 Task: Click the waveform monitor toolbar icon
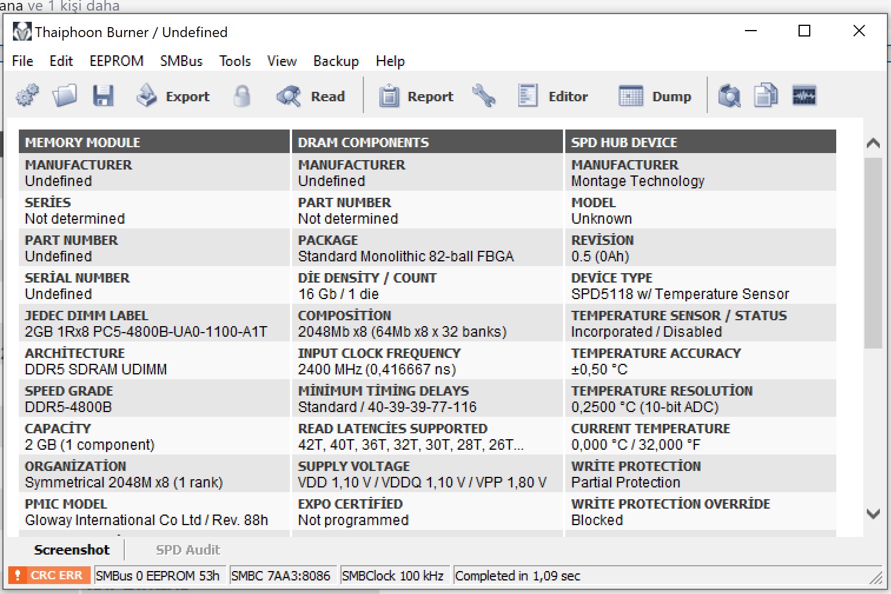click(804, 95)
